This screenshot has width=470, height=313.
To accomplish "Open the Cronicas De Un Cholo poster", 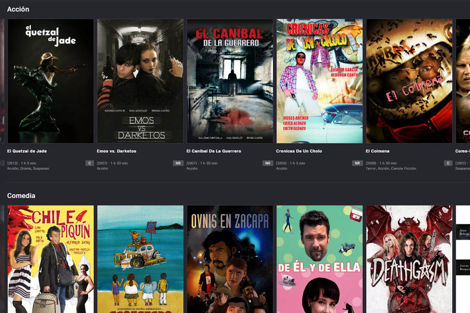I will (x=320, y=81).
